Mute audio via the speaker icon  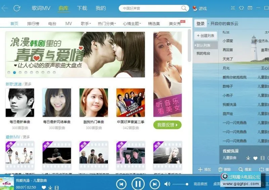pyautogui.click(x=167, y=184)
